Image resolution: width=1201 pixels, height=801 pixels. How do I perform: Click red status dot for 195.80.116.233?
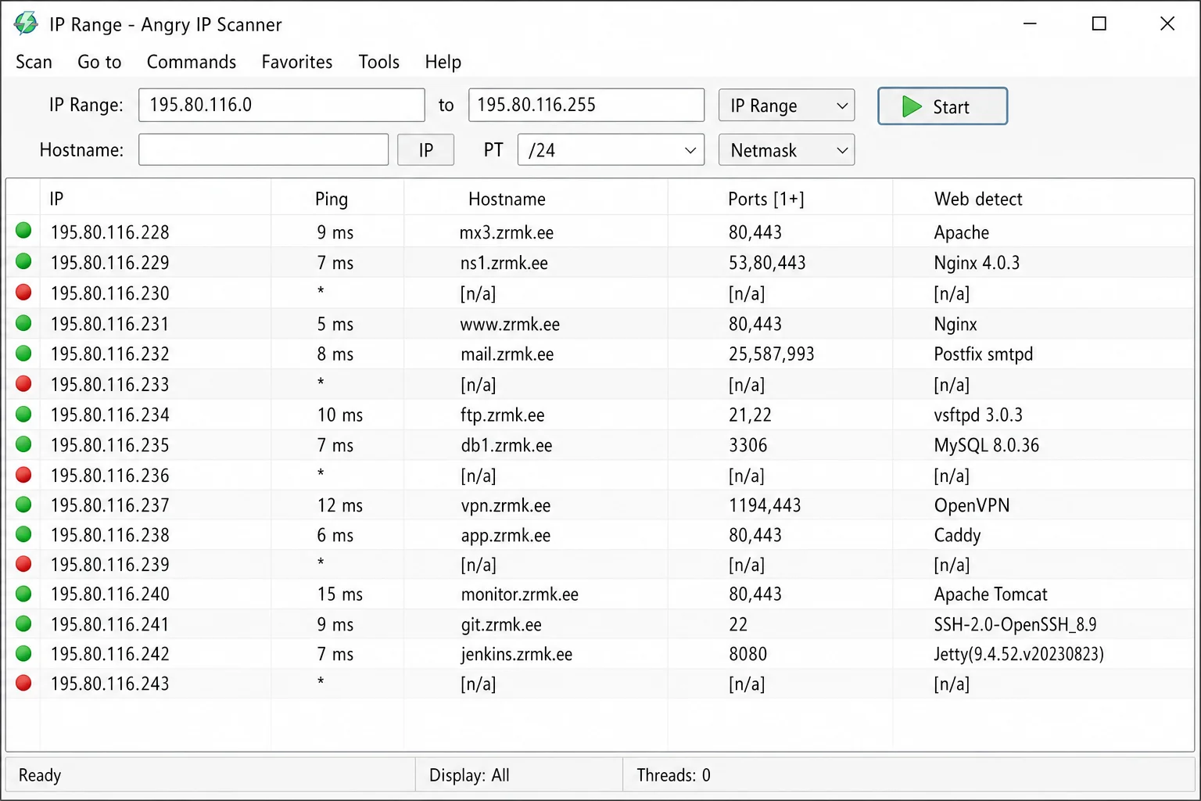click(x=23, y=383)
